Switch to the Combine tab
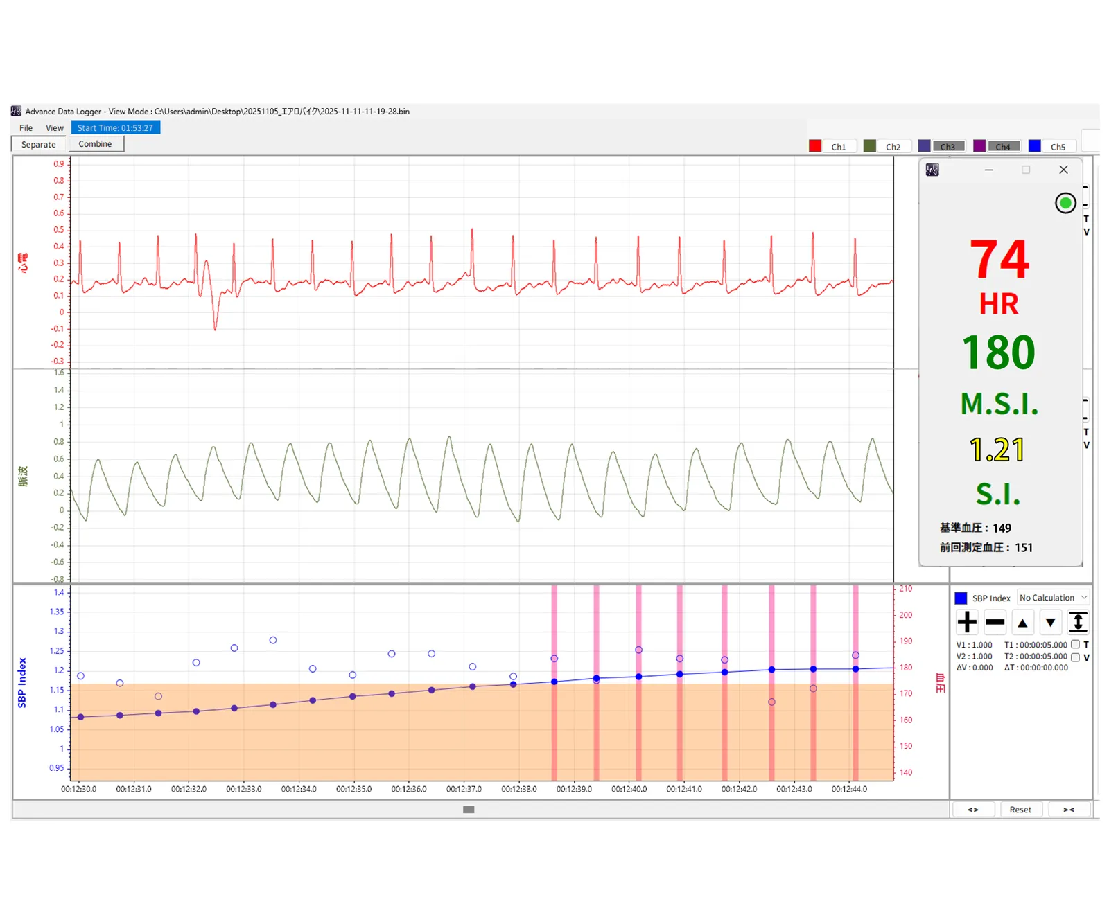 95,144
